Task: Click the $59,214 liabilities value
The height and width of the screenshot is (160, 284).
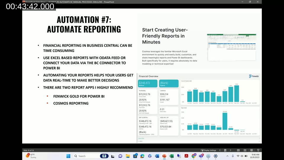Action: click(164, 94)
